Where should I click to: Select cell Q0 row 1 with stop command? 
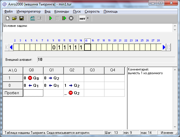(33, 78)
